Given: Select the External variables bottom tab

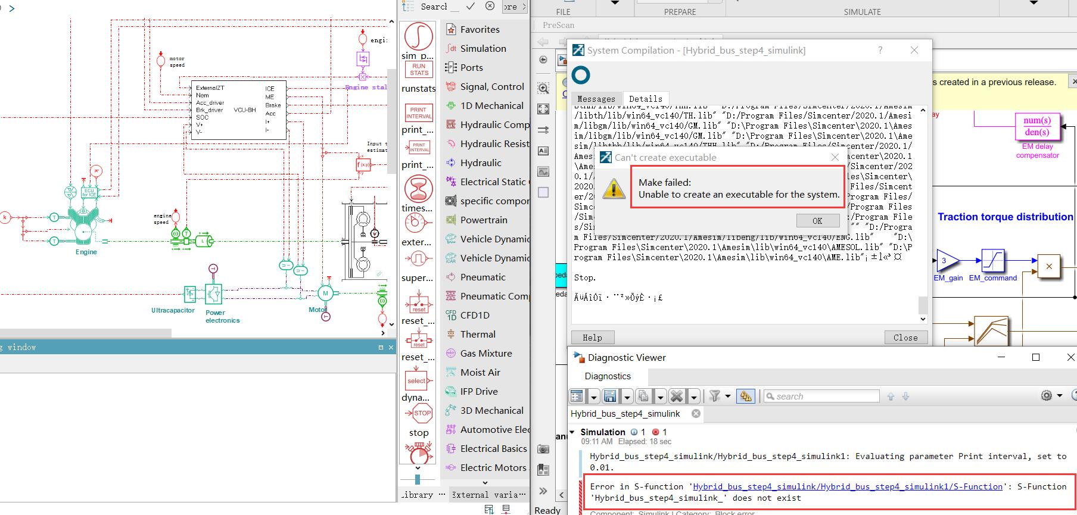Looking at the screenshot, I should point(488,495).
